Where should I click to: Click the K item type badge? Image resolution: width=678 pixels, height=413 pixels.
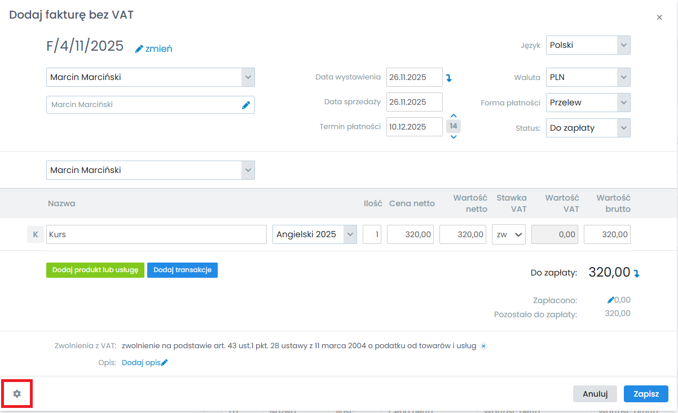pos(35,234)
